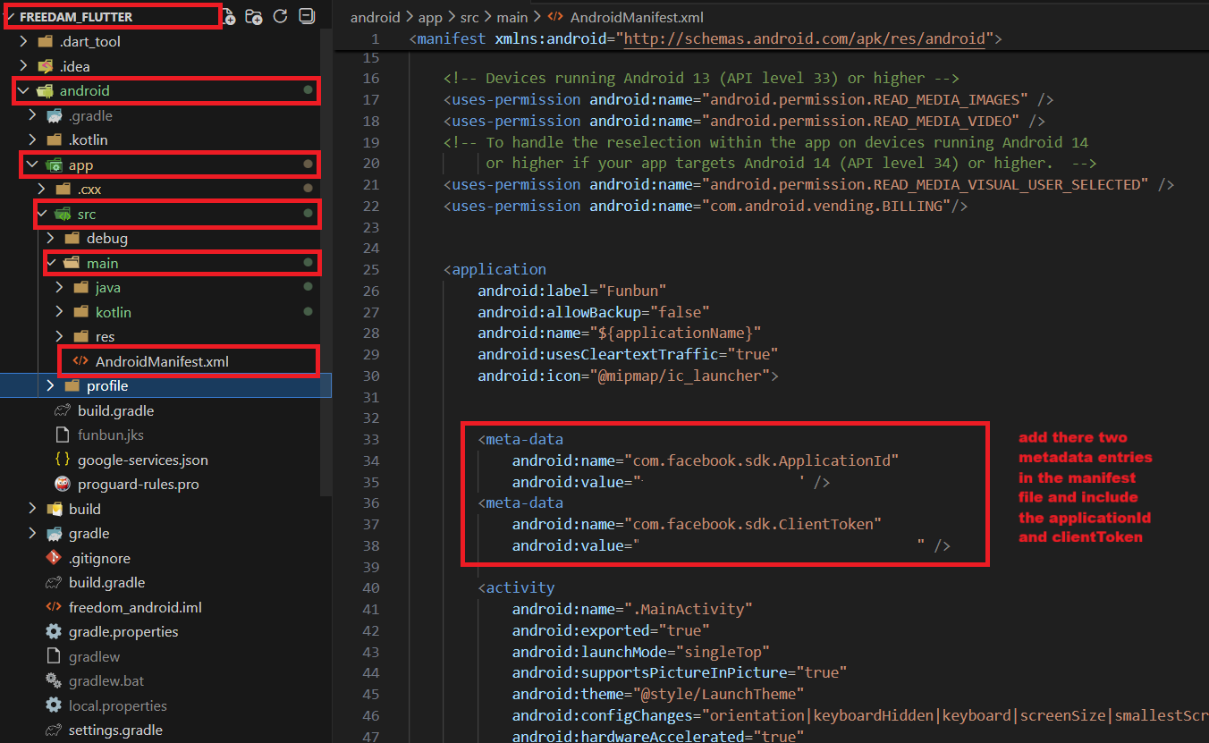This screenshot has height=743, width=1209.
Task: Expand the res folder
Action: [x=59, y=337]
